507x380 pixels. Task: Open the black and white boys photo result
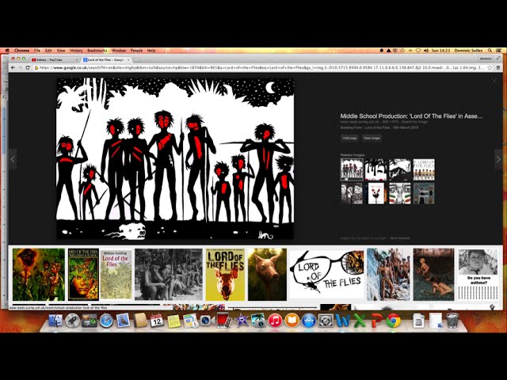[x=169, y=275]
